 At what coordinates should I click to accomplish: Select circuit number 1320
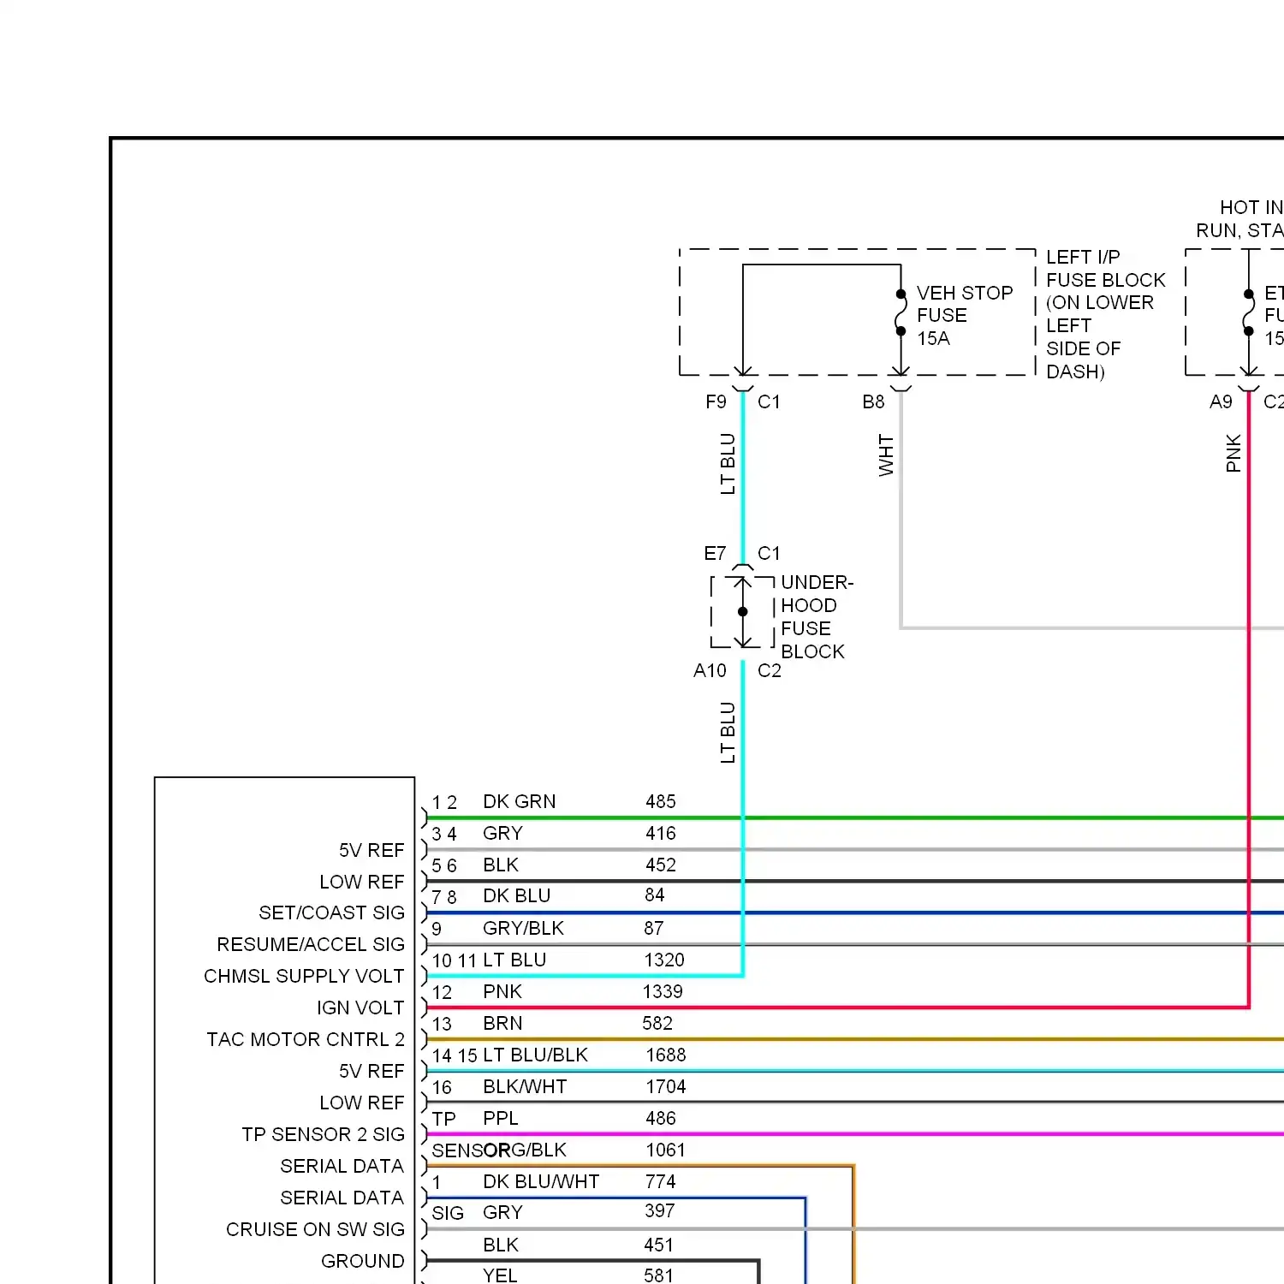[664, 960]
